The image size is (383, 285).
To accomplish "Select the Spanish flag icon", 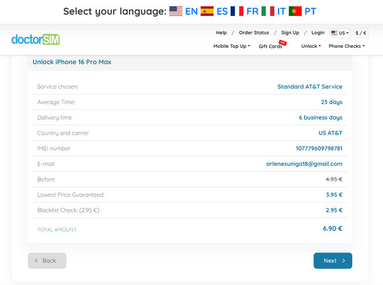I will 207,11.
